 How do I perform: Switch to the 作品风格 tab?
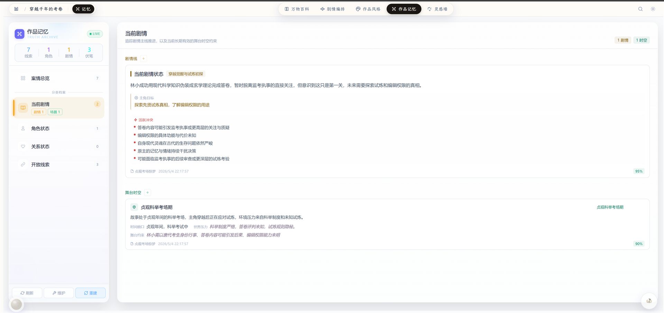368,9
